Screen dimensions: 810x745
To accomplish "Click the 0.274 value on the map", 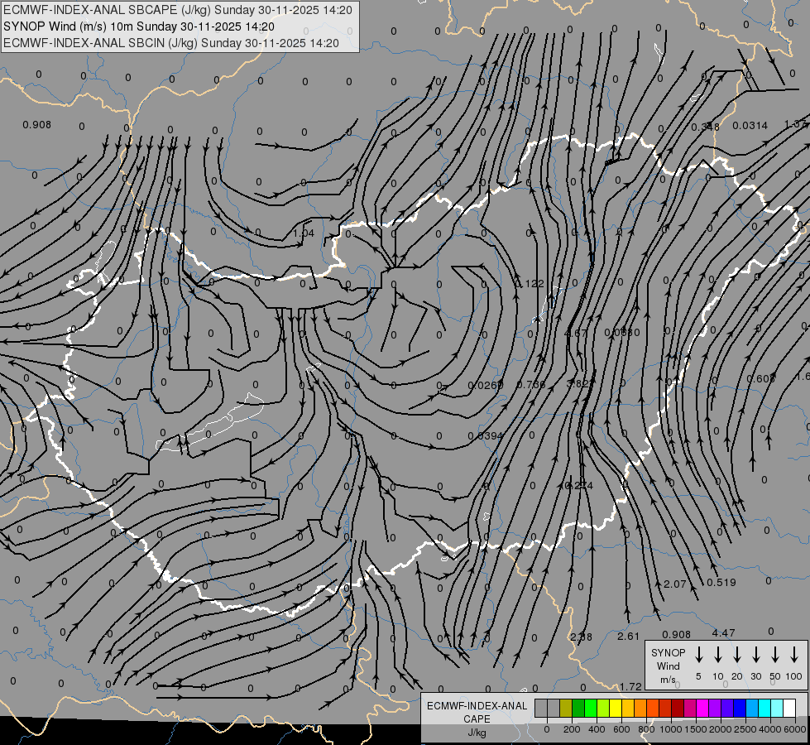I will coord(578,485).
